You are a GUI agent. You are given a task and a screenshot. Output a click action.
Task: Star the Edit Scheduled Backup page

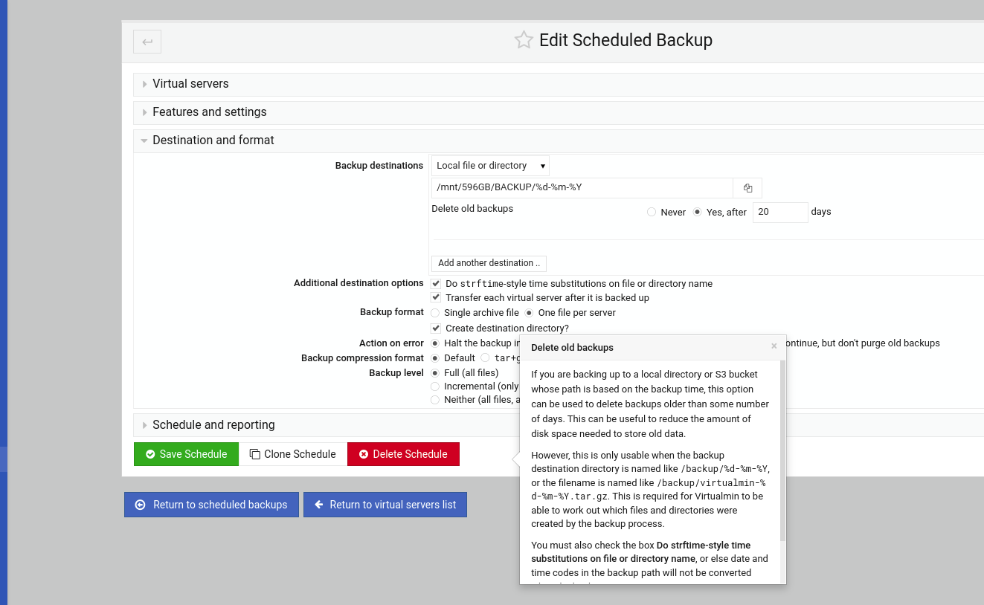pos(524,40)
